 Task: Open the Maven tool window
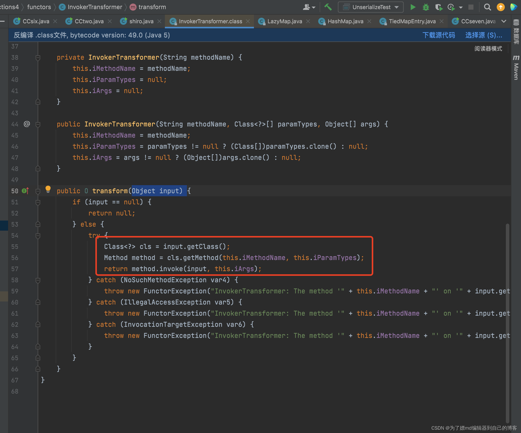(516, 68)
